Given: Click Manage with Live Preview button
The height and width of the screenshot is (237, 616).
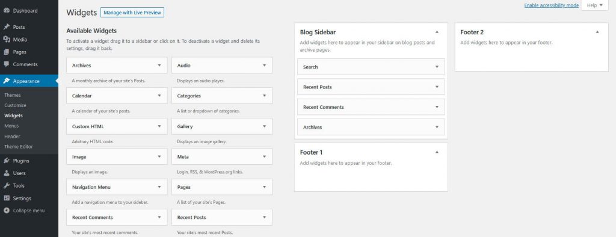Looking at the screenshot, I should click(132, 13).
